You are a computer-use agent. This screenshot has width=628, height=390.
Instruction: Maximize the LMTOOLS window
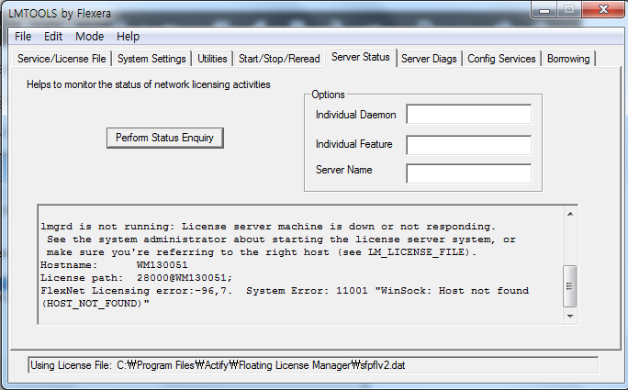point(569,10)
